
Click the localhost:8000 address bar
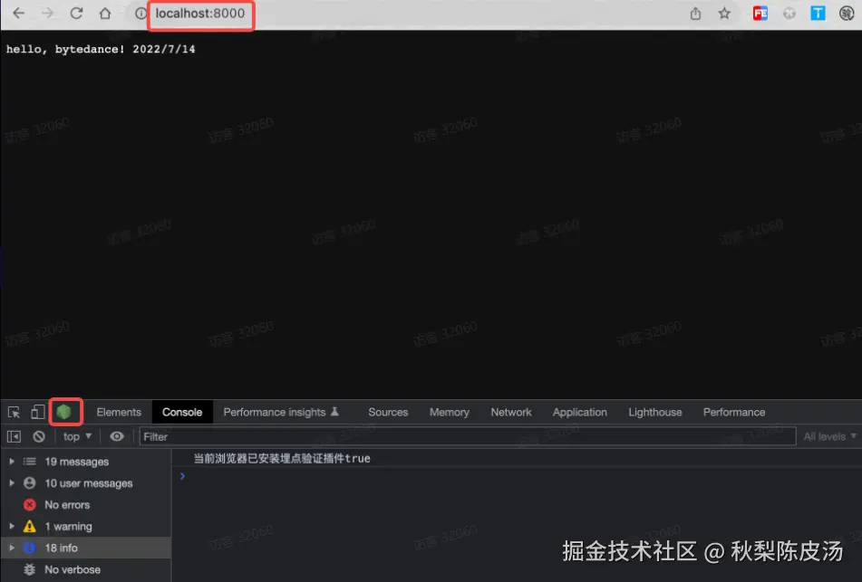200,14
